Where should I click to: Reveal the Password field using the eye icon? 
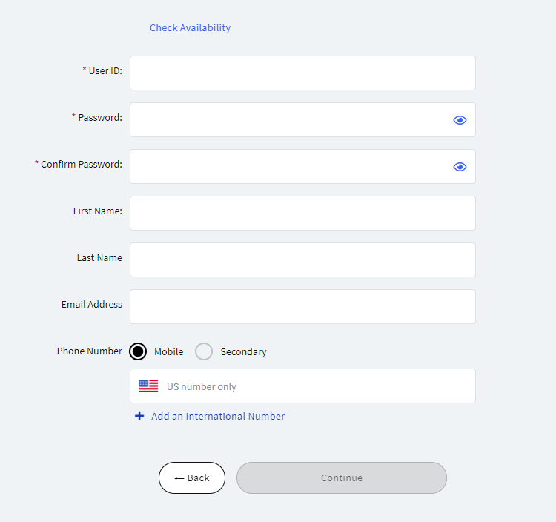click(x=460, y=120)
